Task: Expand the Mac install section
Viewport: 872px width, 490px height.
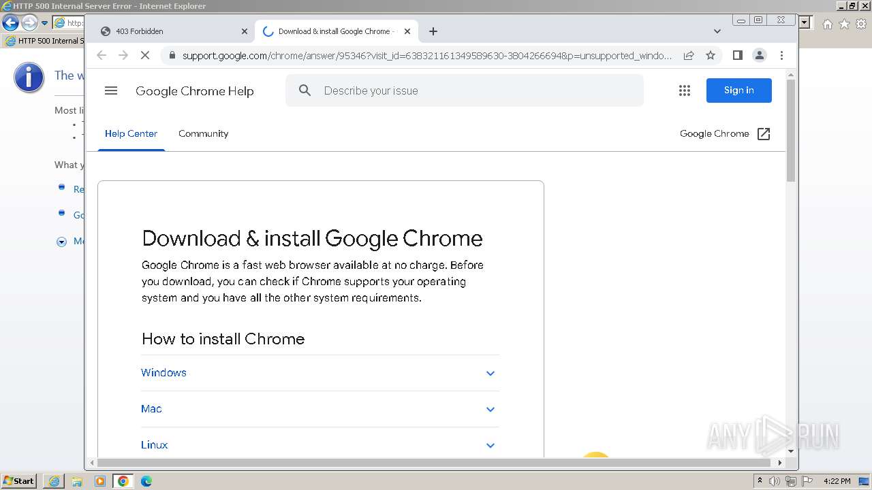Action: coord(320,409)
